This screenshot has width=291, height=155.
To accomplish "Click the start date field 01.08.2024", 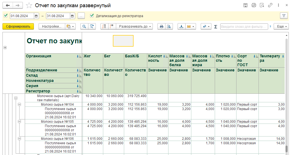I will 22,16.
